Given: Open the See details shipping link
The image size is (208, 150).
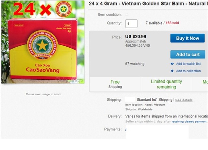Looking at the screenshot, I should (184, 100).
